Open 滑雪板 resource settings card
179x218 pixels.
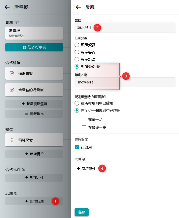(34, 33)
